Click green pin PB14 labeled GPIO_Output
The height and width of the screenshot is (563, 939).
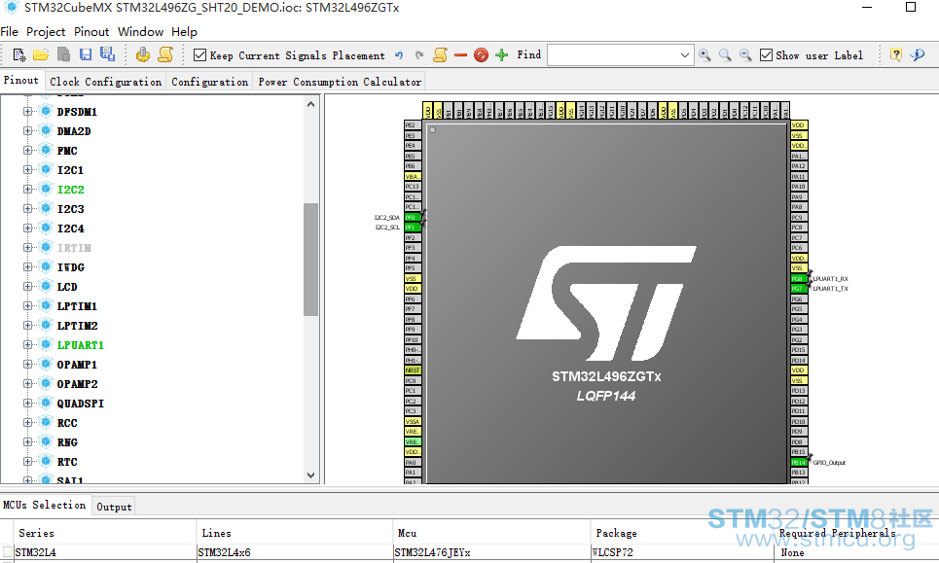pyautogui.click(x=799, y=462)
